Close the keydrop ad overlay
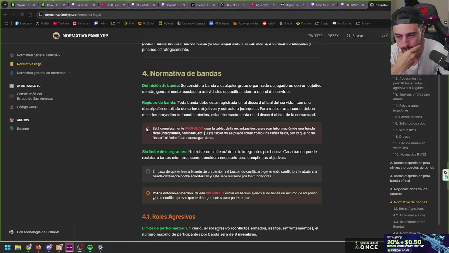 445,173
